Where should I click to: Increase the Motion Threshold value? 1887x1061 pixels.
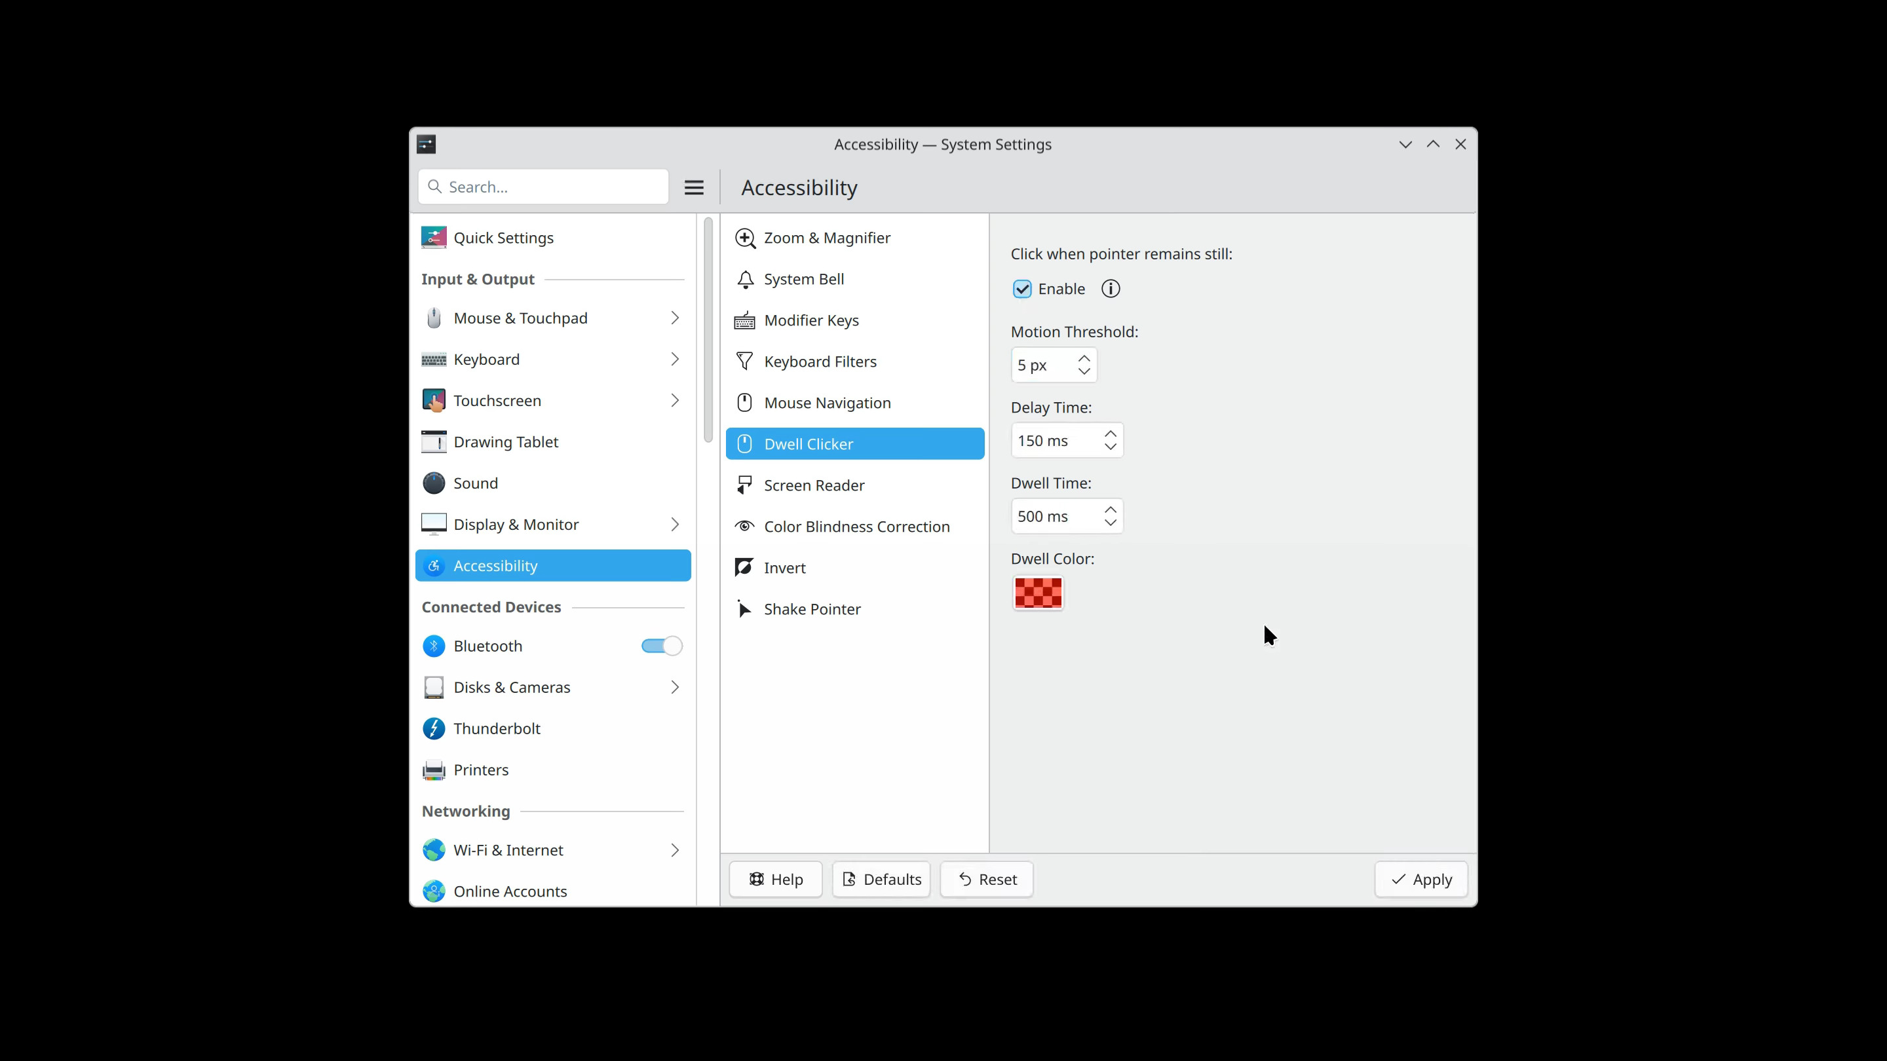pyautogui.click(x=1084, y=358)
